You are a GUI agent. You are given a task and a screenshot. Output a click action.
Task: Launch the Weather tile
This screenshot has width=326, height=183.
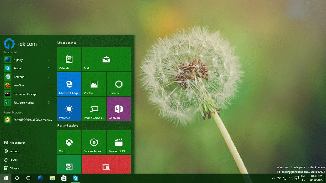[69, 109]
